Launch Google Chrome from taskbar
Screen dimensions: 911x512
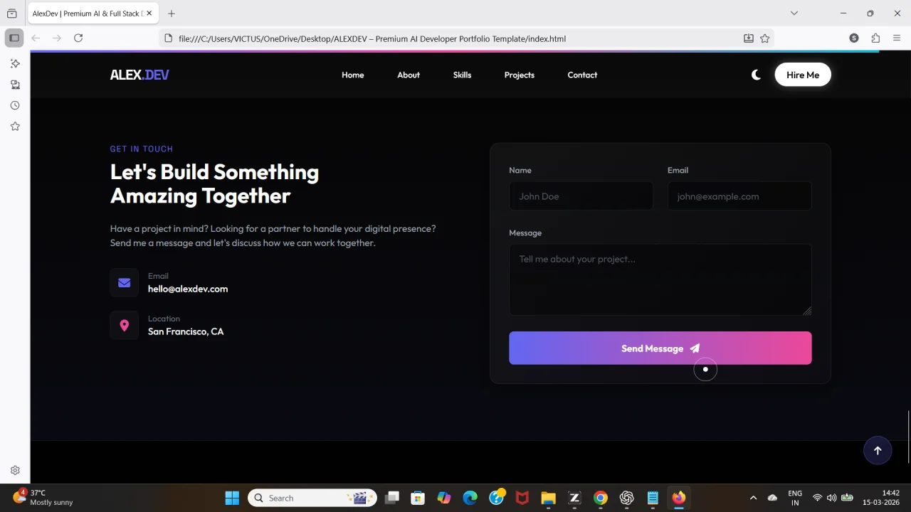(601, 498)
